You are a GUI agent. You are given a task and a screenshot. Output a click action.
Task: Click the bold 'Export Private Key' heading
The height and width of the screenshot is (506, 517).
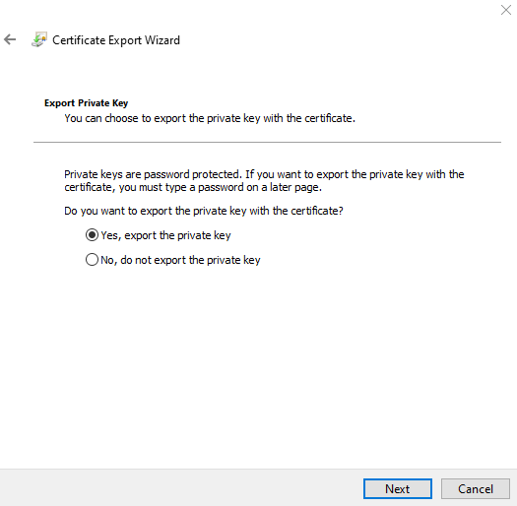click(x=86, y=103)
